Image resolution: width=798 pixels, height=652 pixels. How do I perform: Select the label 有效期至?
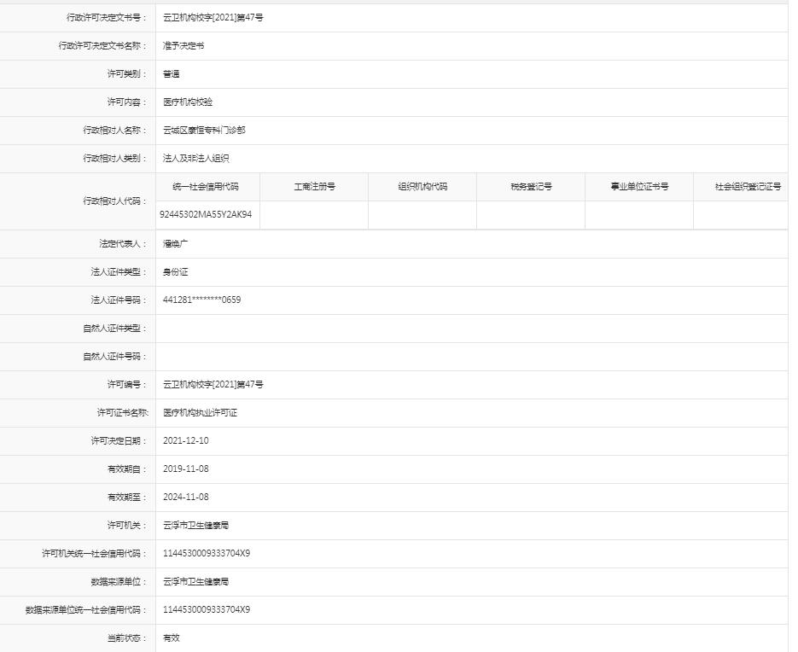[x=126, y=498]
